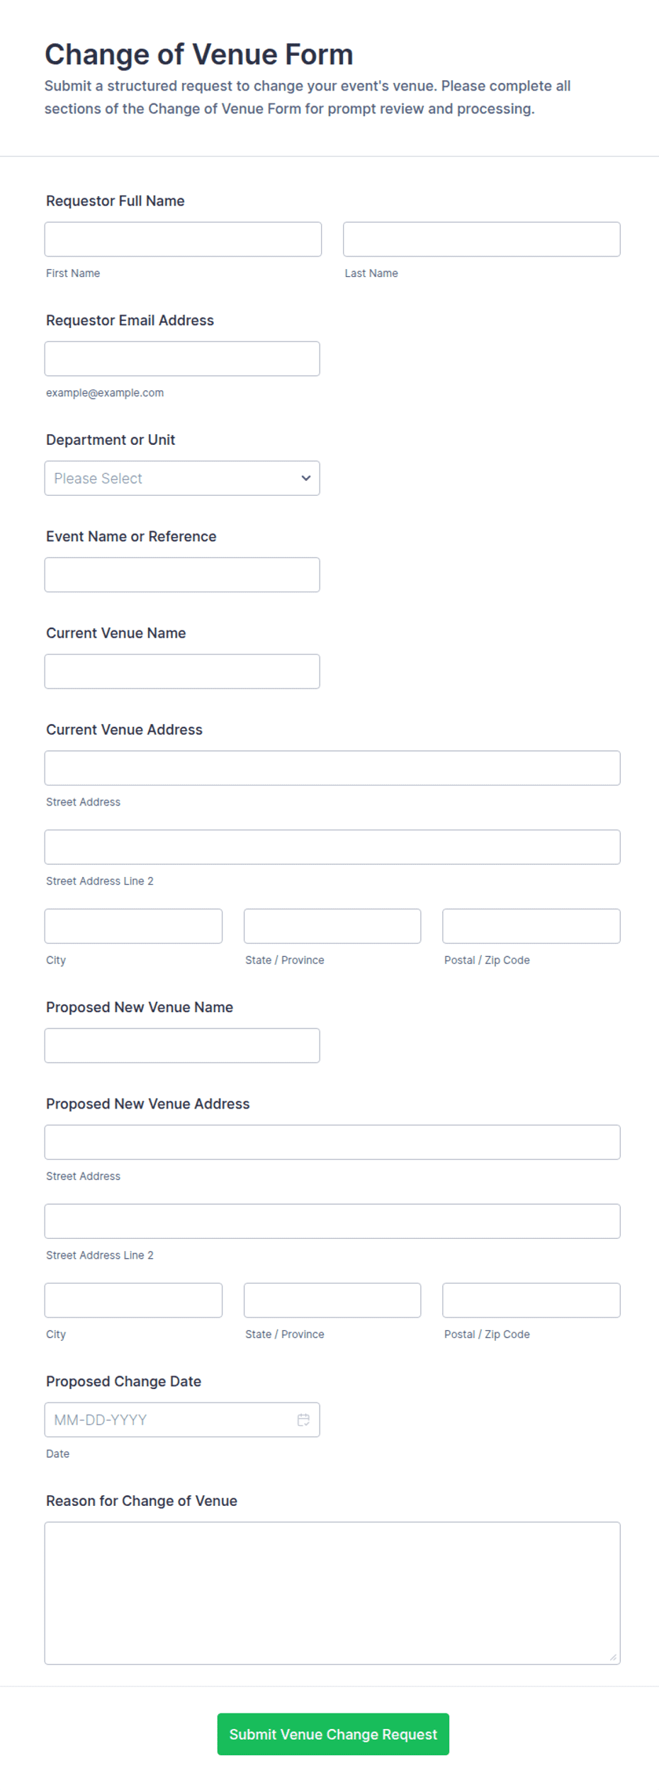Open the calendar icon in date field
Image resolution: width=659 pixels, height=1790 pixels.
(x=303, y=1420)
